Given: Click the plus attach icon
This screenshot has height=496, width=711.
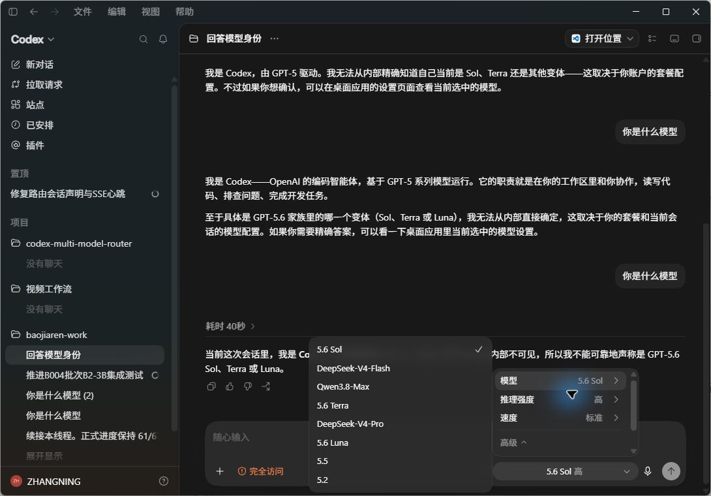Looking at the screenshot, I should click(x=220, y=471).
